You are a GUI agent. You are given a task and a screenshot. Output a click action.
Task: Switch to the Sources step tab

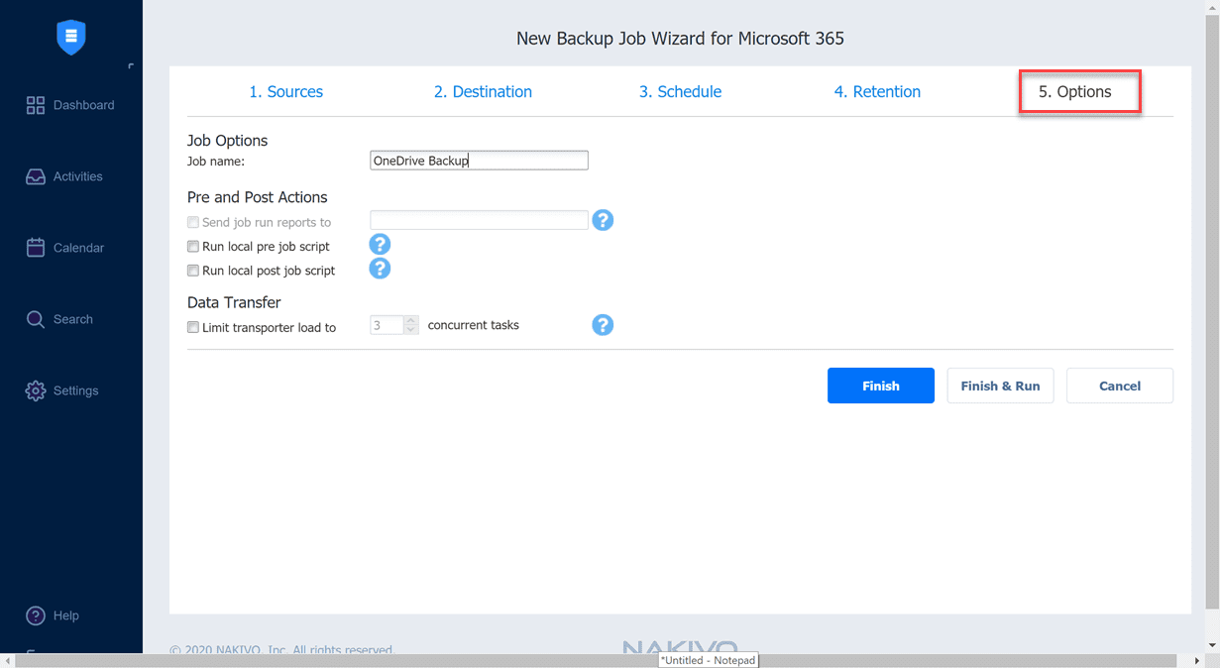[x=285, y=91]
